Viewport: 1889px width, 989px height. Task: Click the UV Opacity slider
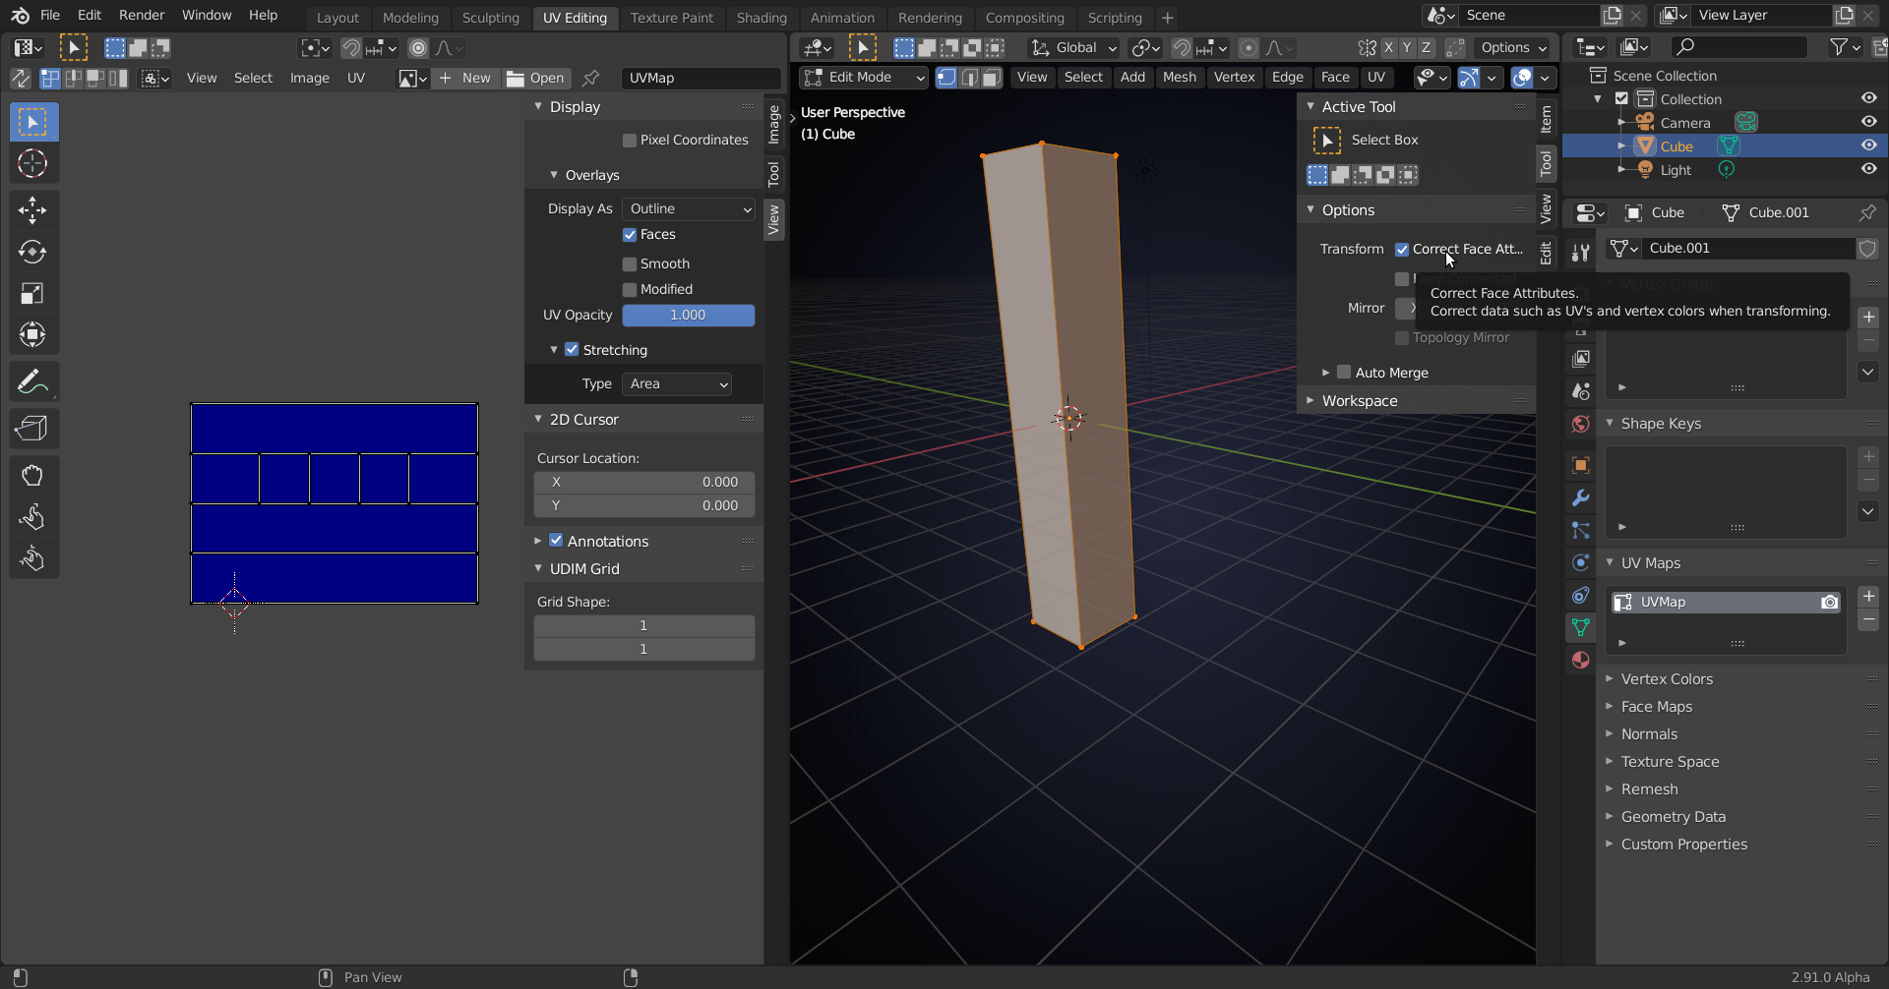coord(689,316)
